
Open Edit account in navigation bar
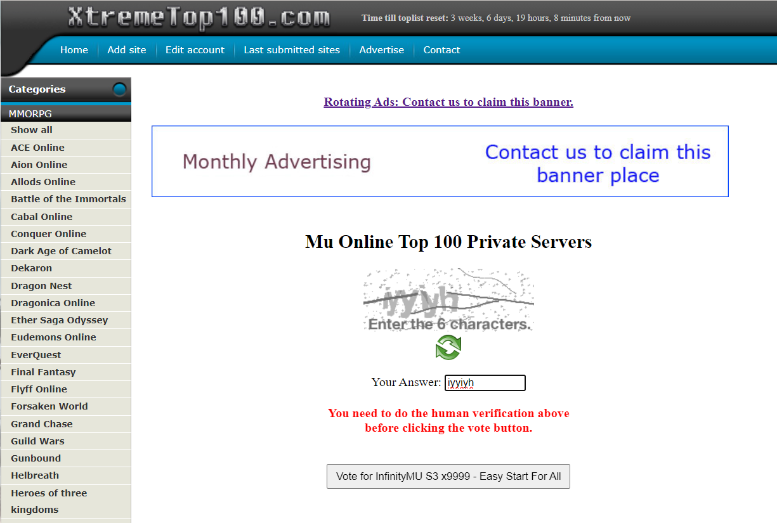click(195, 50)
